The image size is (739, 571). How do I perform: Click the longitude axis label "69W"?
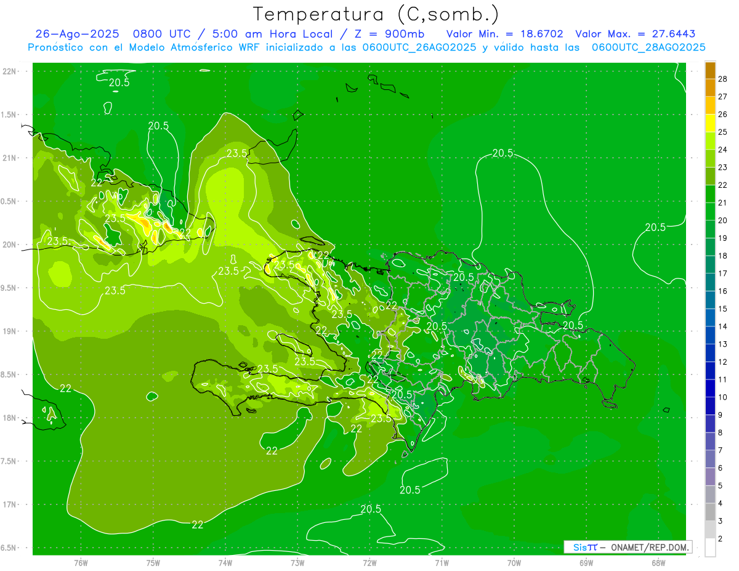tap(586, 562)
